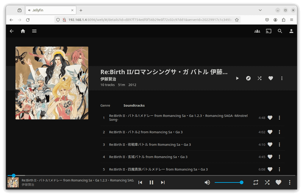Open the browser extensions menu

[283, 20]
